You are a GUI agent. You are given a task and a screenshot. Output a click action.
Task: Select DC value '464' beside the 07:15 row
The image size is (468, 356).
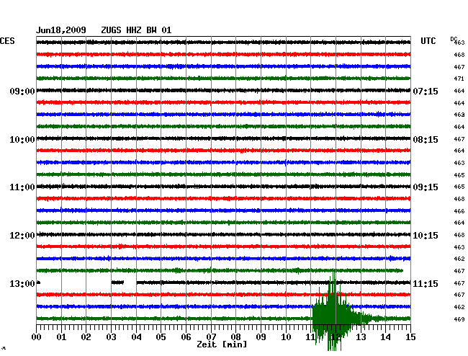click(459, 91)
